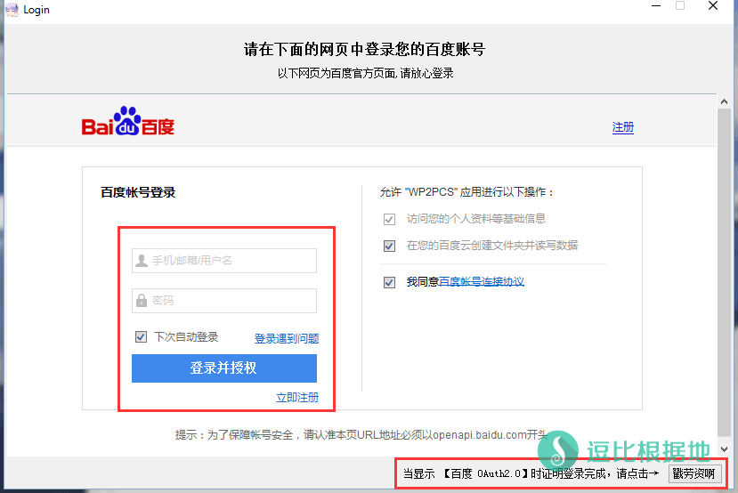Click the vertical scrollbar track
The width and height of the screenshot is (738, 493).
click(x=724, y=273)
